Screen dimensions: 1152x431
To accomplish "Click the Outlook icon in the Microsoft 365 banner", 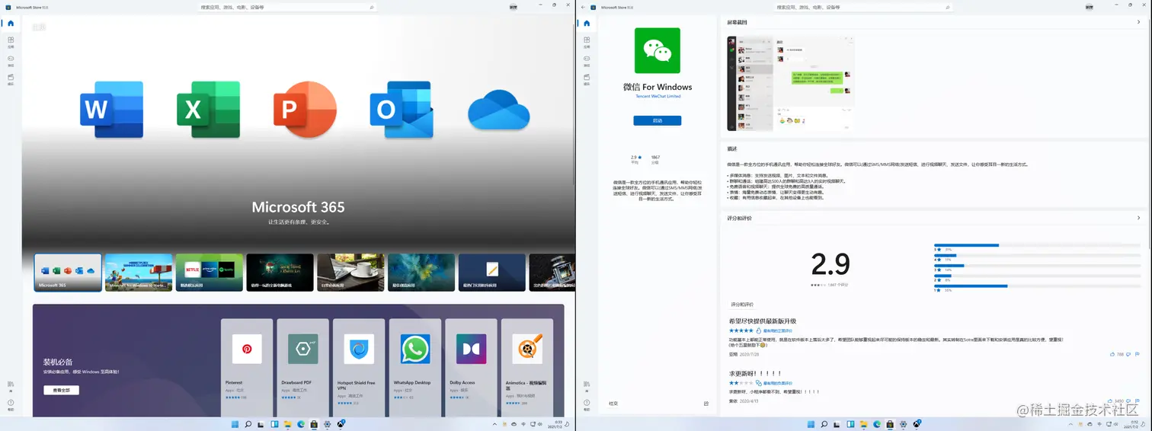I will 402,110.
